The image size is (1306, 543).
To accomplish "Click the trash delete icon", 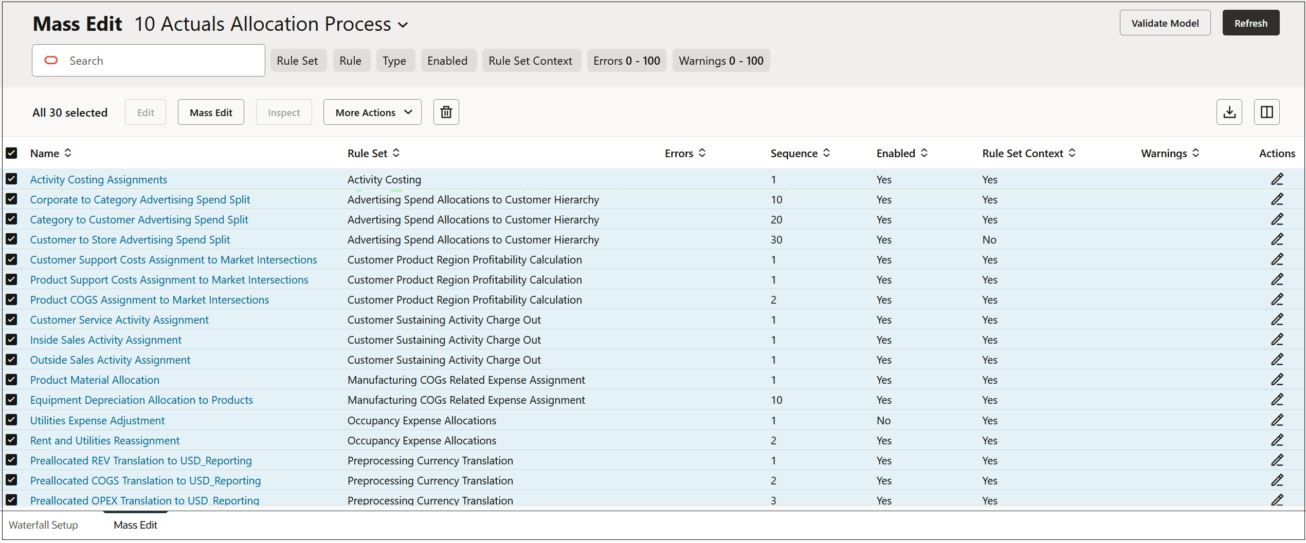I will point(446,112).
